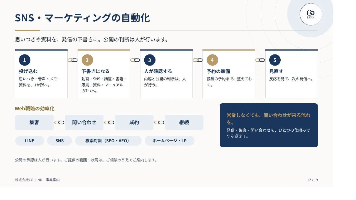Click the 人が確認する card heading
Viewport: 356px width, 200px height.
pyautogui.click(x=158, y=71)
